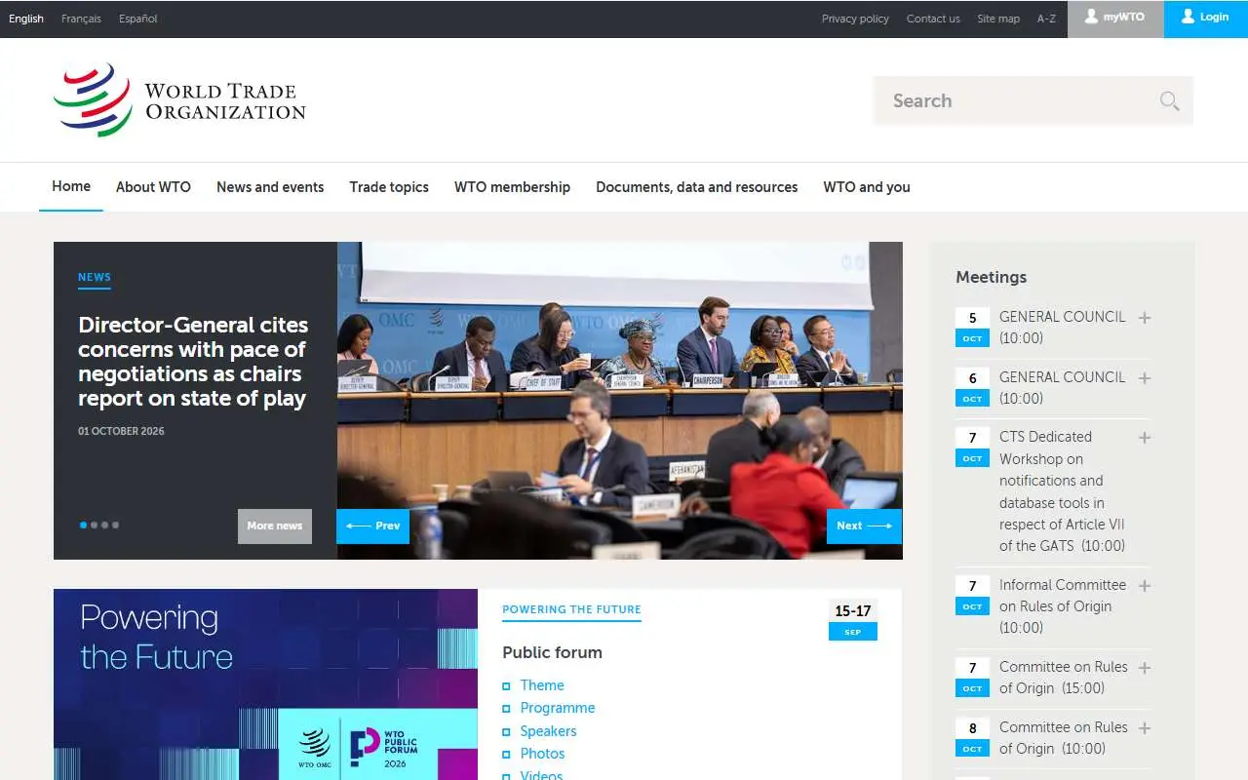Expand the Informal Committee on Rules of Origin
Image resolution: width=1248 pixels, height=780 pixels.
(1145, 586)
